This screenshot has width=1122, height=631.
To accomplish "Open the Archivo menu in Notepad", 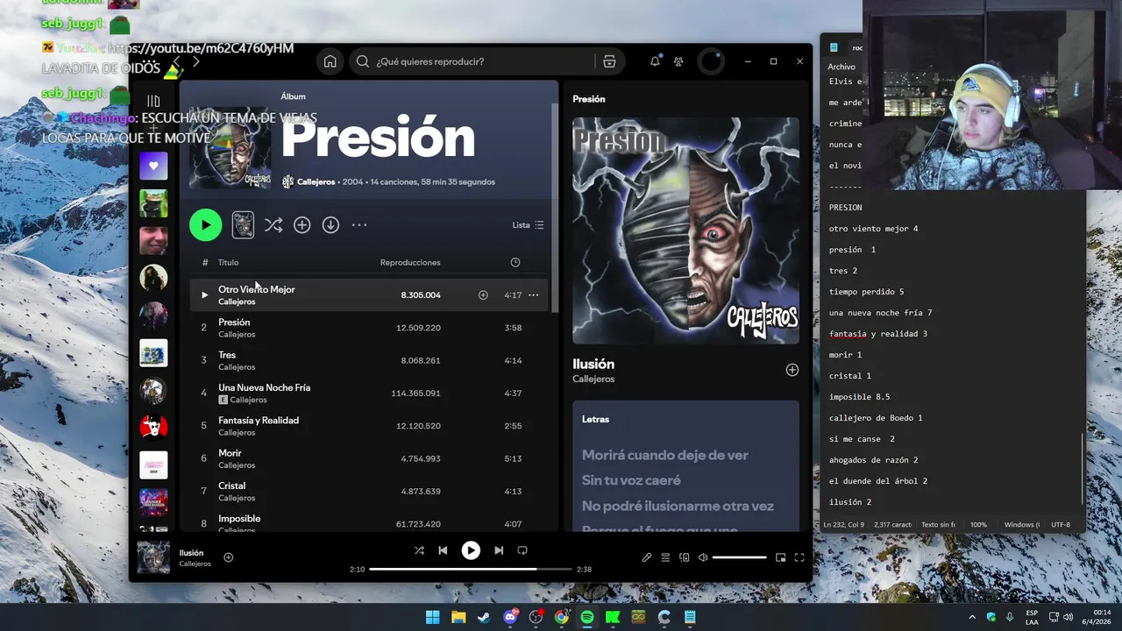I will [x=841, y=67].
